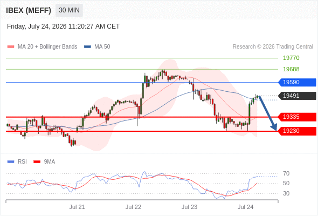The width and height of the screenshot is (318, 216).
Task: Click the MA 50 legend label
Action: pyautogui.click(x=102, y=47)
